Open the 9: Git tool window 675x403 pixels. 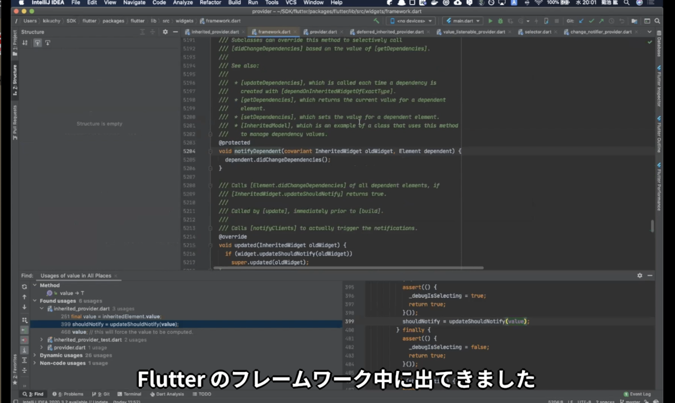101,394
